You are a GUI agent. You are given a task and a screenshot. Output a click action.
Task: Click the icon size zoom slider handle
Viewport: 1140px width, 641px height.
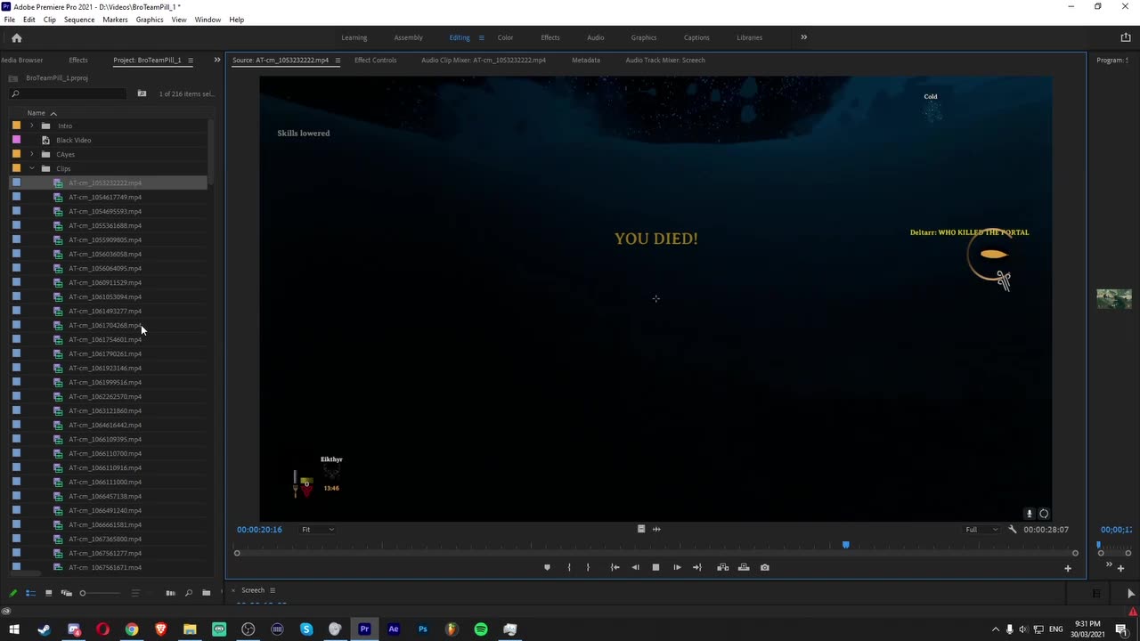click(83, 593)
